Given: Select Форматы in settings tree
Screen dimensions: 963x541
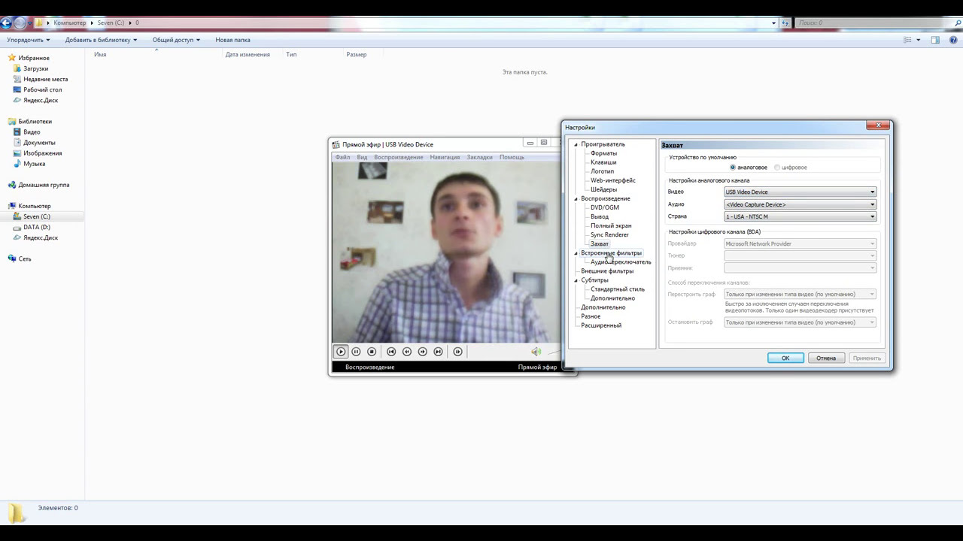Looking at the screenshot, I should pos(603,153).
